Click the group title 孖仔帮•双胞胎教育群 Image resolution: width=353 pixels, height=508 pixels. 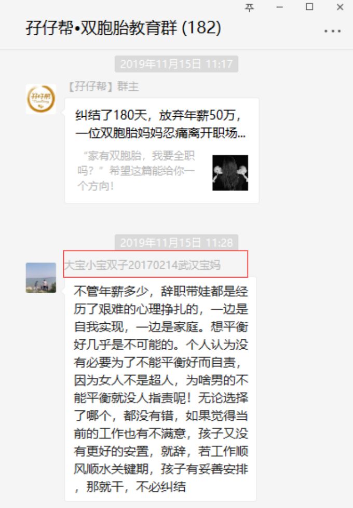pyautogui.click(x=101, y=28)
